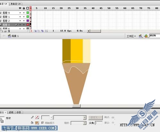Click the show all layers as outlines icon

pos(28,8)
